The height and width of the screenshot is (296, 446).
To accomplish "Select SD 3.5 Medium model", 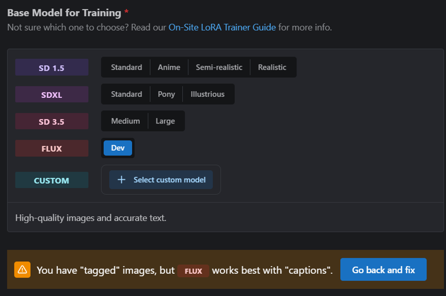I will click(x=125, y=121).
